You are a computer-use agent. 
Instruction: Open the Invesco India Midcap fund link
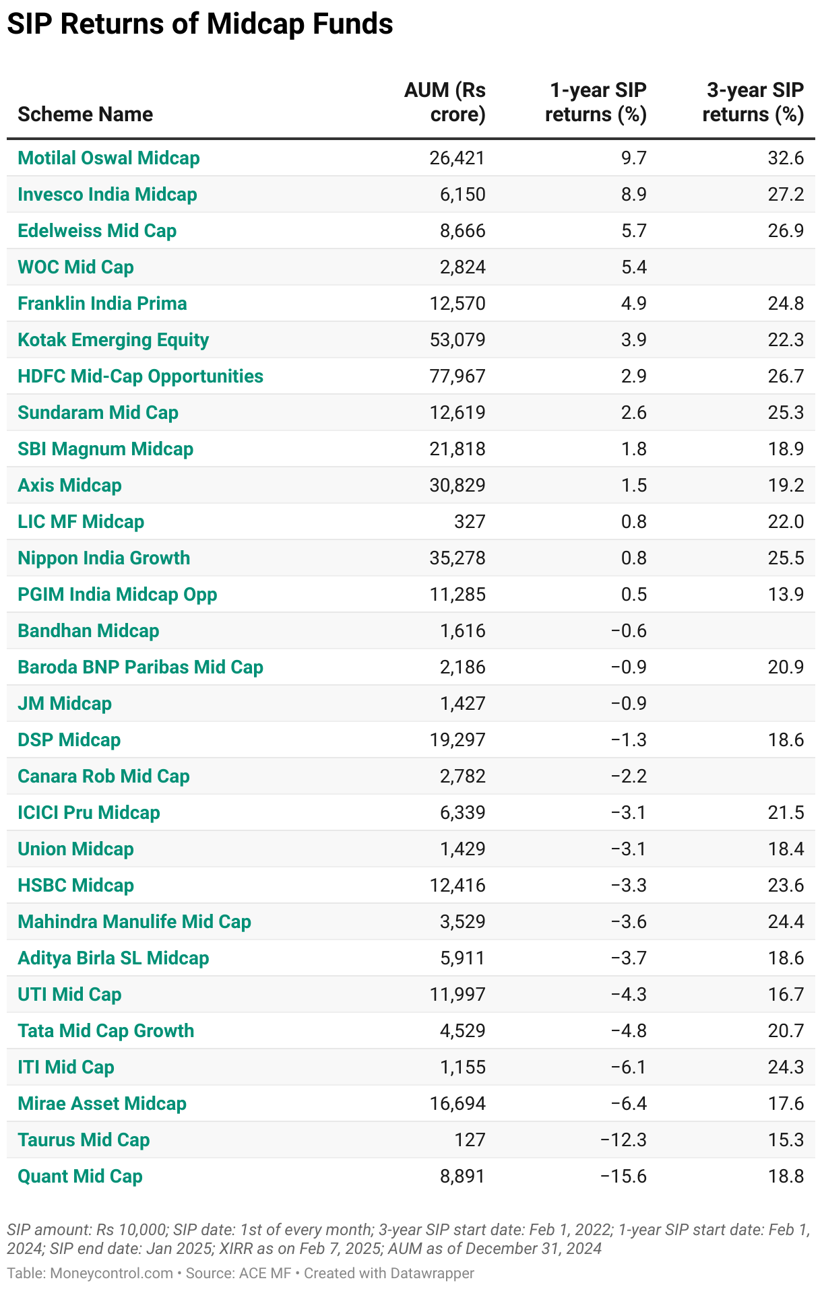tap(107, 195)
